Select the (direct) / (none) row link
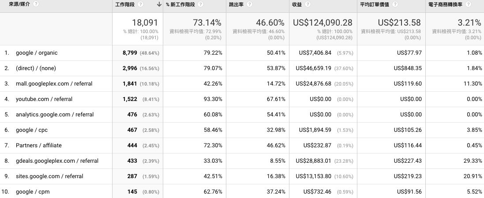 (36, 68)
